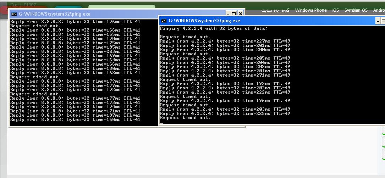This screenshot has height=178, width=385.
Task: Click the 4.2.2.4 reply with time=271ms
Action: (x=225, y=76)
